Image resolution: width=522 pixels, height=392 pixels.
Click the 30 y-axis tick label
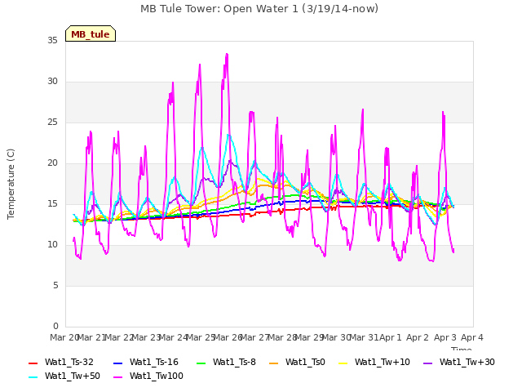[52, 82]
